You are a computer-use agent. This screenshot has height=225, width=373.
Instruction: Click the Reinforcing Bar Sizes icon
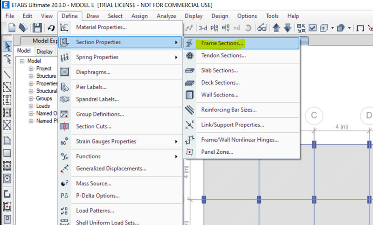coord(190,110)
